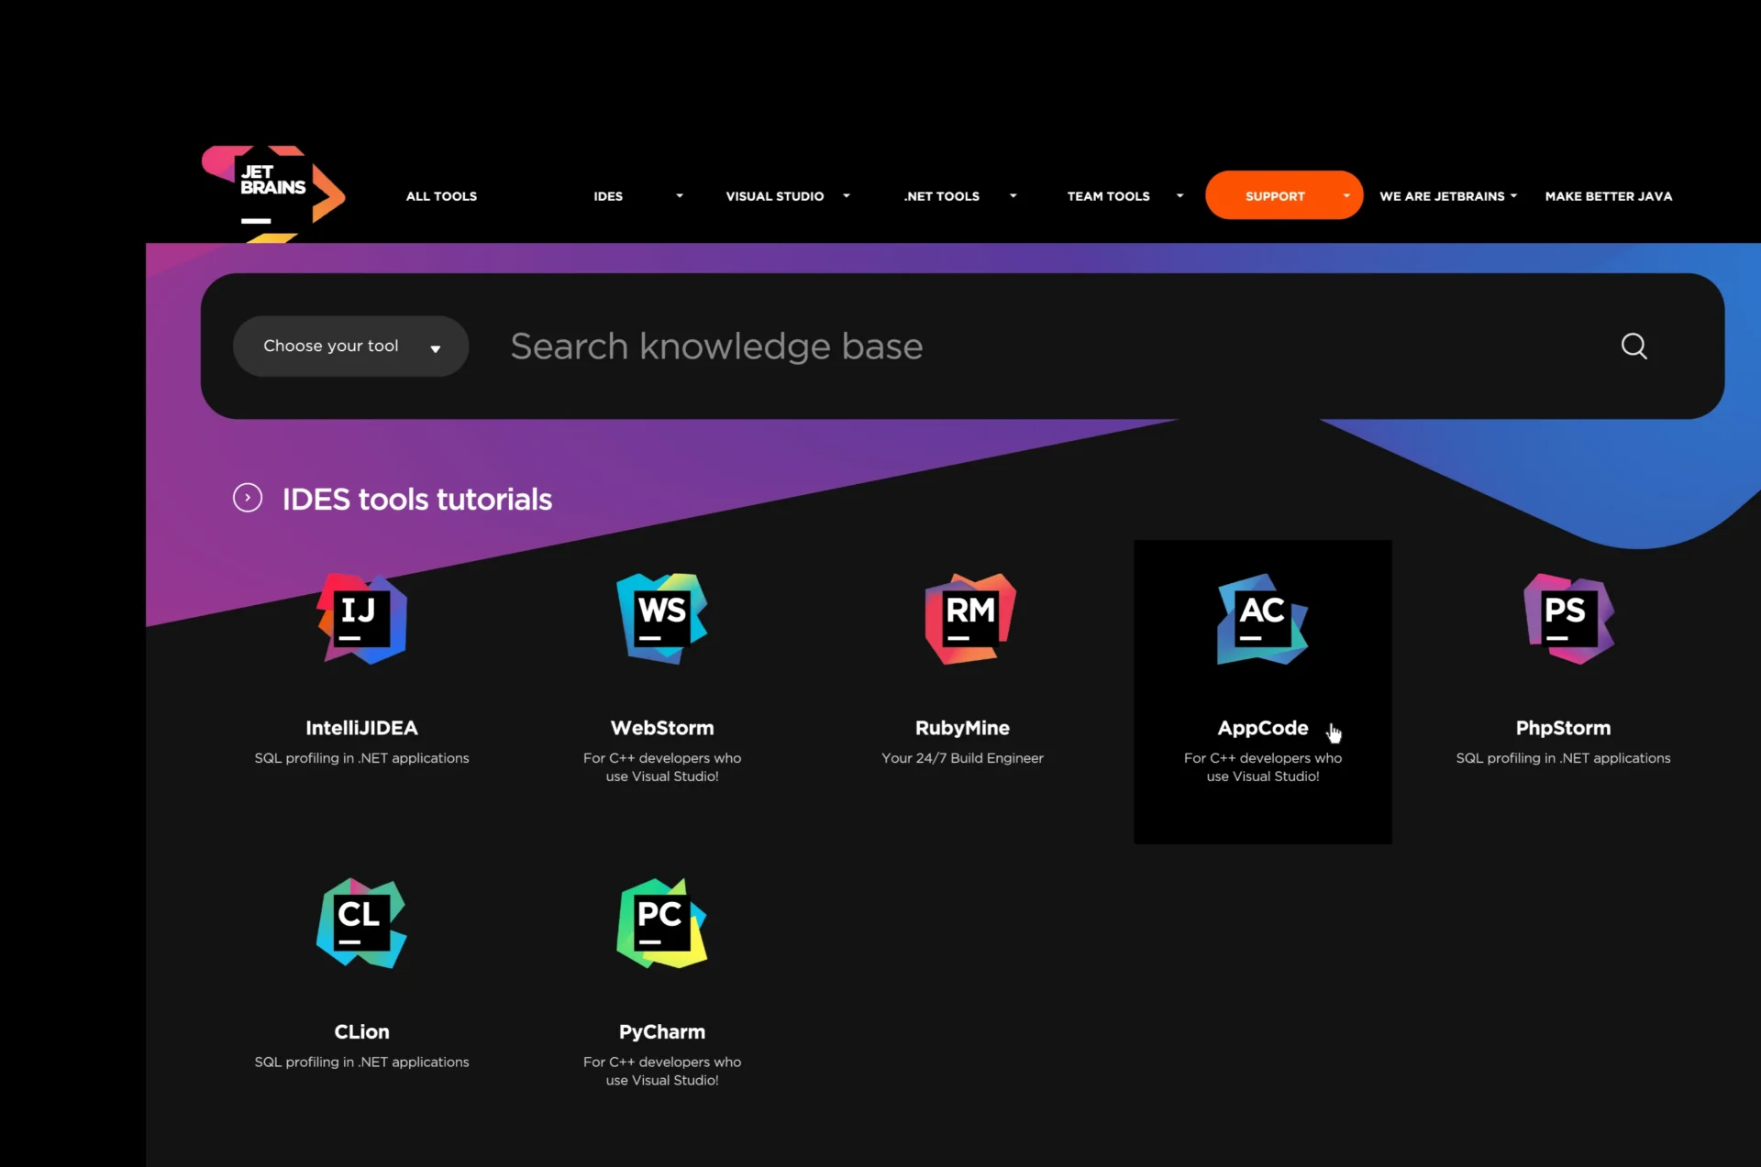This screenshot has height=1167, width=1761.
Task: Click PhpStorm's 'SQL profiling in .NET applications' text
Action: 1564,758
